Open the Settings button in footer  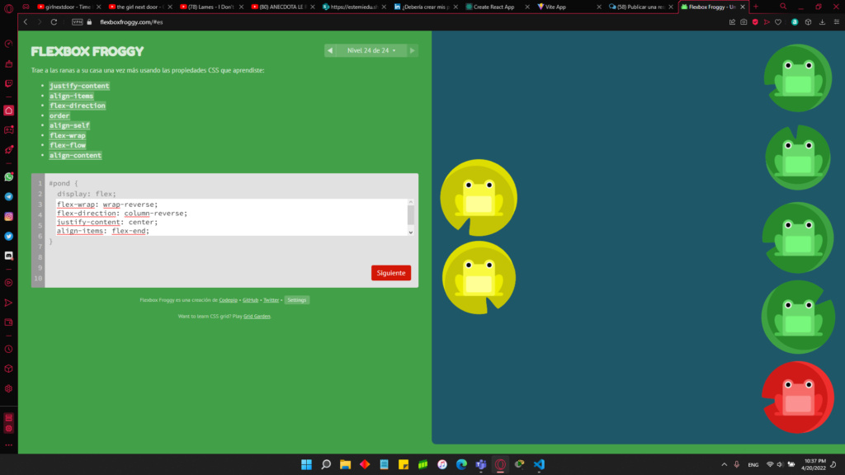[297, 300]
